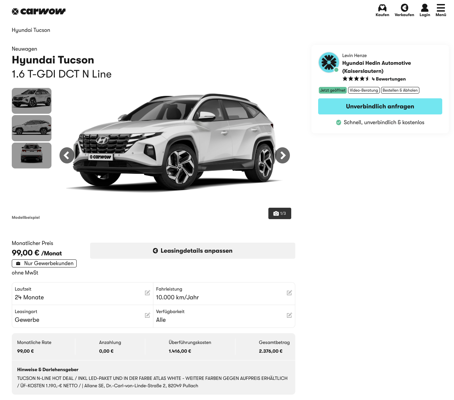454x400 pixels.
Task: Click the dealer avatar for Levin Henze
Action: [329, 62]
